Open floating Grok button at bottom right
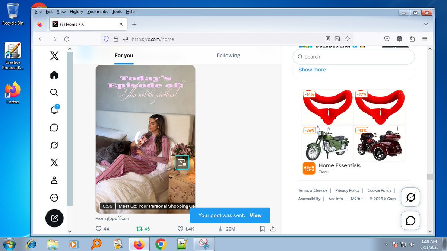This screenshot has height=251, width=447. click(x=410, y=197)
